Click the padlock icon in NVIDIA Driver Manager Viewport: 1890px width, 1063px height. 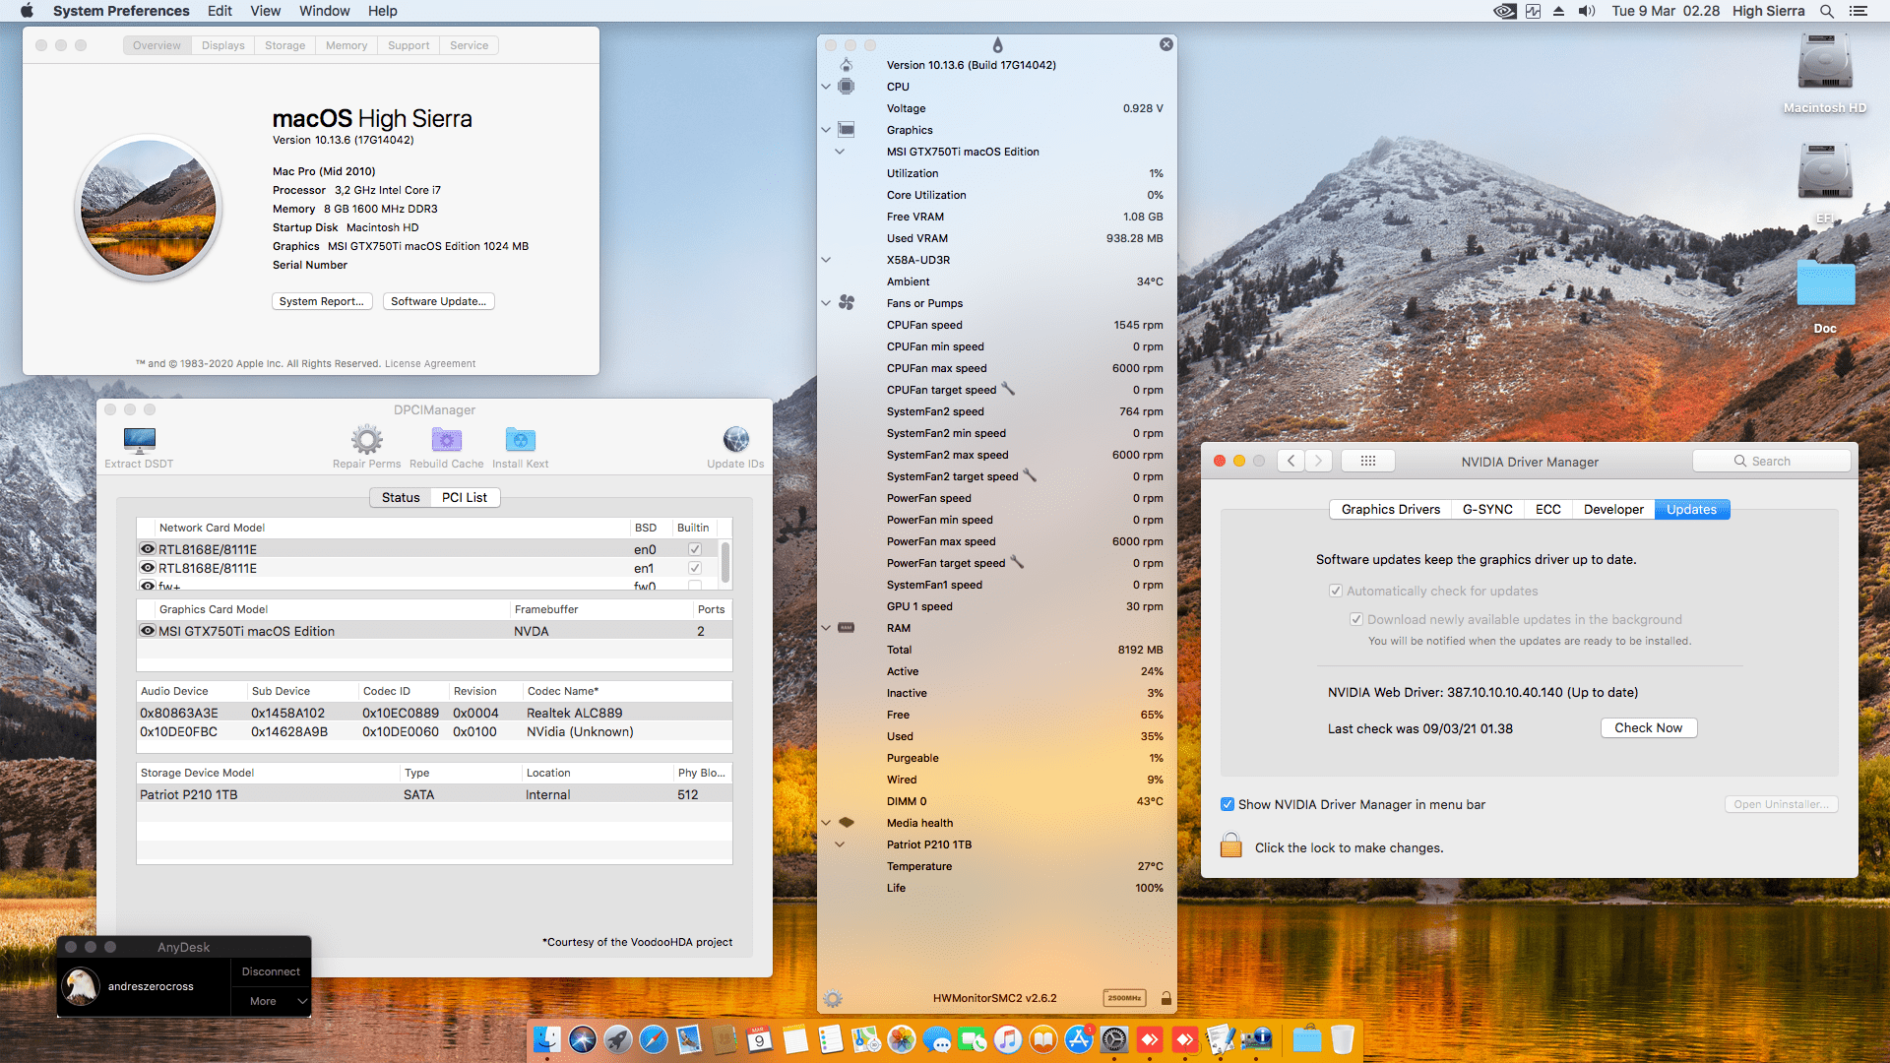(x=1230, y=845)
